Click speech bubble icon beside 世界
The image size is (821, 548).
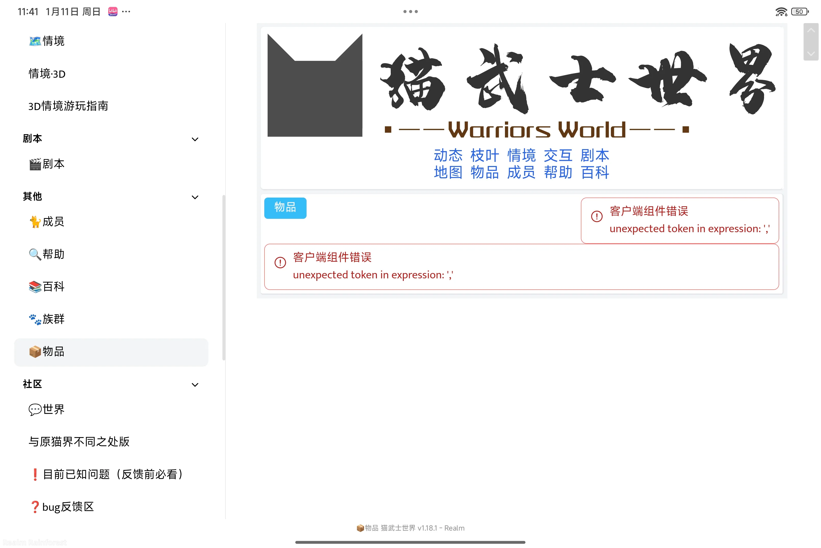[35, 409]
